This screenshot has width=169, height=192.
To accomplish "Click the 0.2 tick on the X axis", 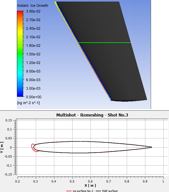I will tap(17, 181).
